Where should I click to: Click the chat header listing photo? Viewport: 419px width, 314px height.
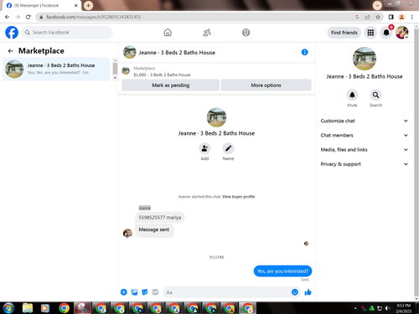coord(130,52)
